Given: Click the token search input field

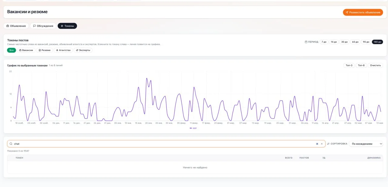Looking at the screenshot, I should click(x=164, y=144).
